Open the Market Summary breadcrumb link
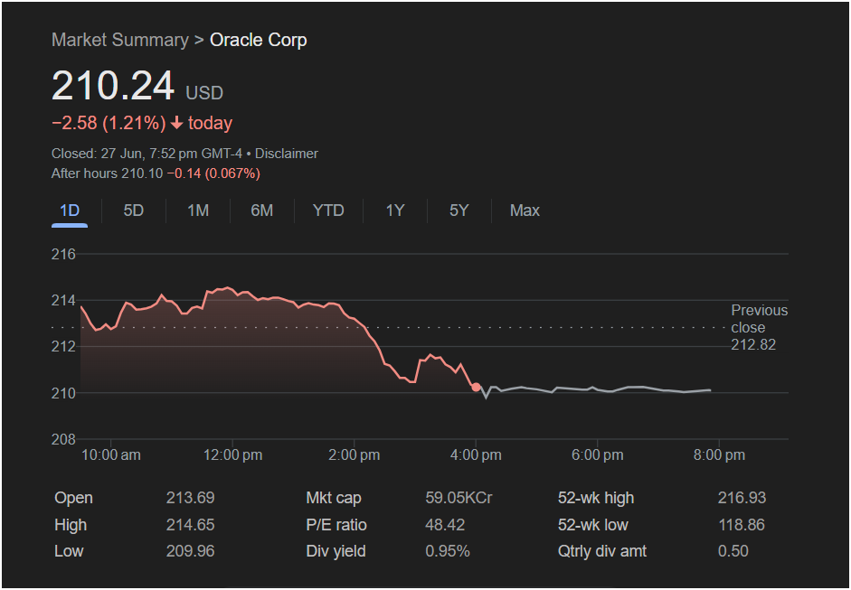851x590 pixels. (120, 40)
